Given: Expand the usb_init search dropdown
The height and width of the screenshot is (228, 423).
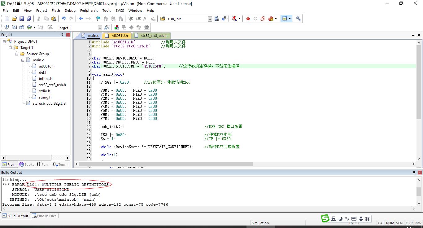Looking at the screenshot, I should [x=210, y=19].
